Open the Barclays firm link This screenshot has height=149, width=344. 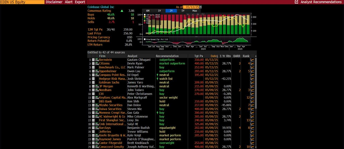(105, 128)
